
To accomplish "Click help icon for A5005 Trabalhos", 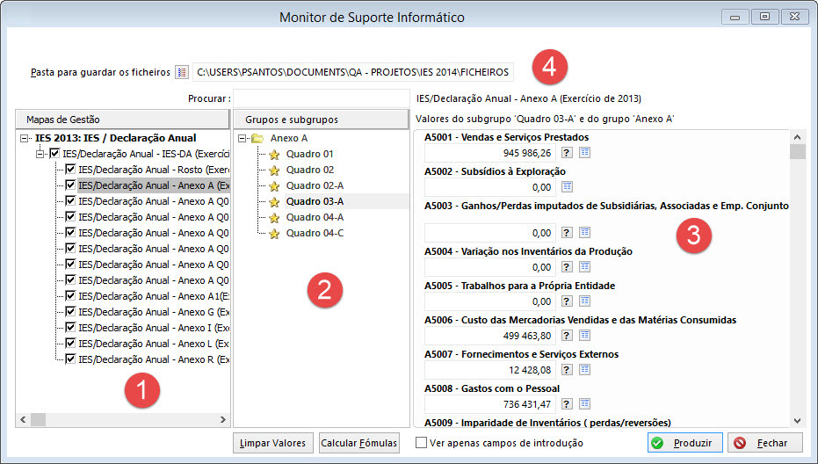I will (x=567, y=301).
